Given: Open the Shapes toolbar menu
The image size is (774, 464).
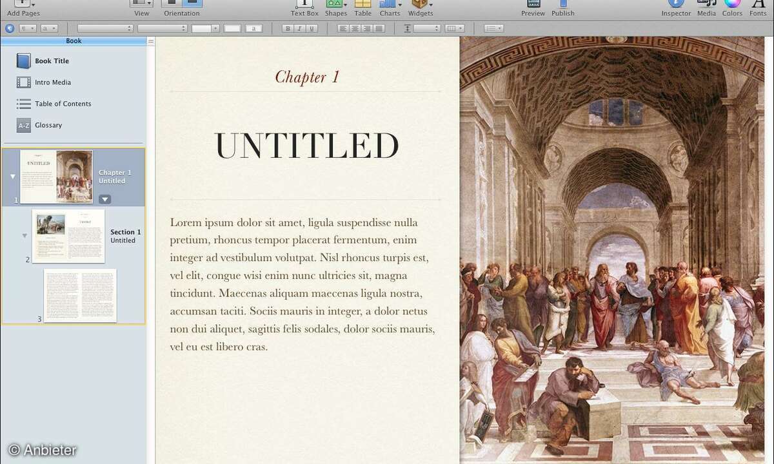Looking at the screenshot, I should (x=335, y=8).
